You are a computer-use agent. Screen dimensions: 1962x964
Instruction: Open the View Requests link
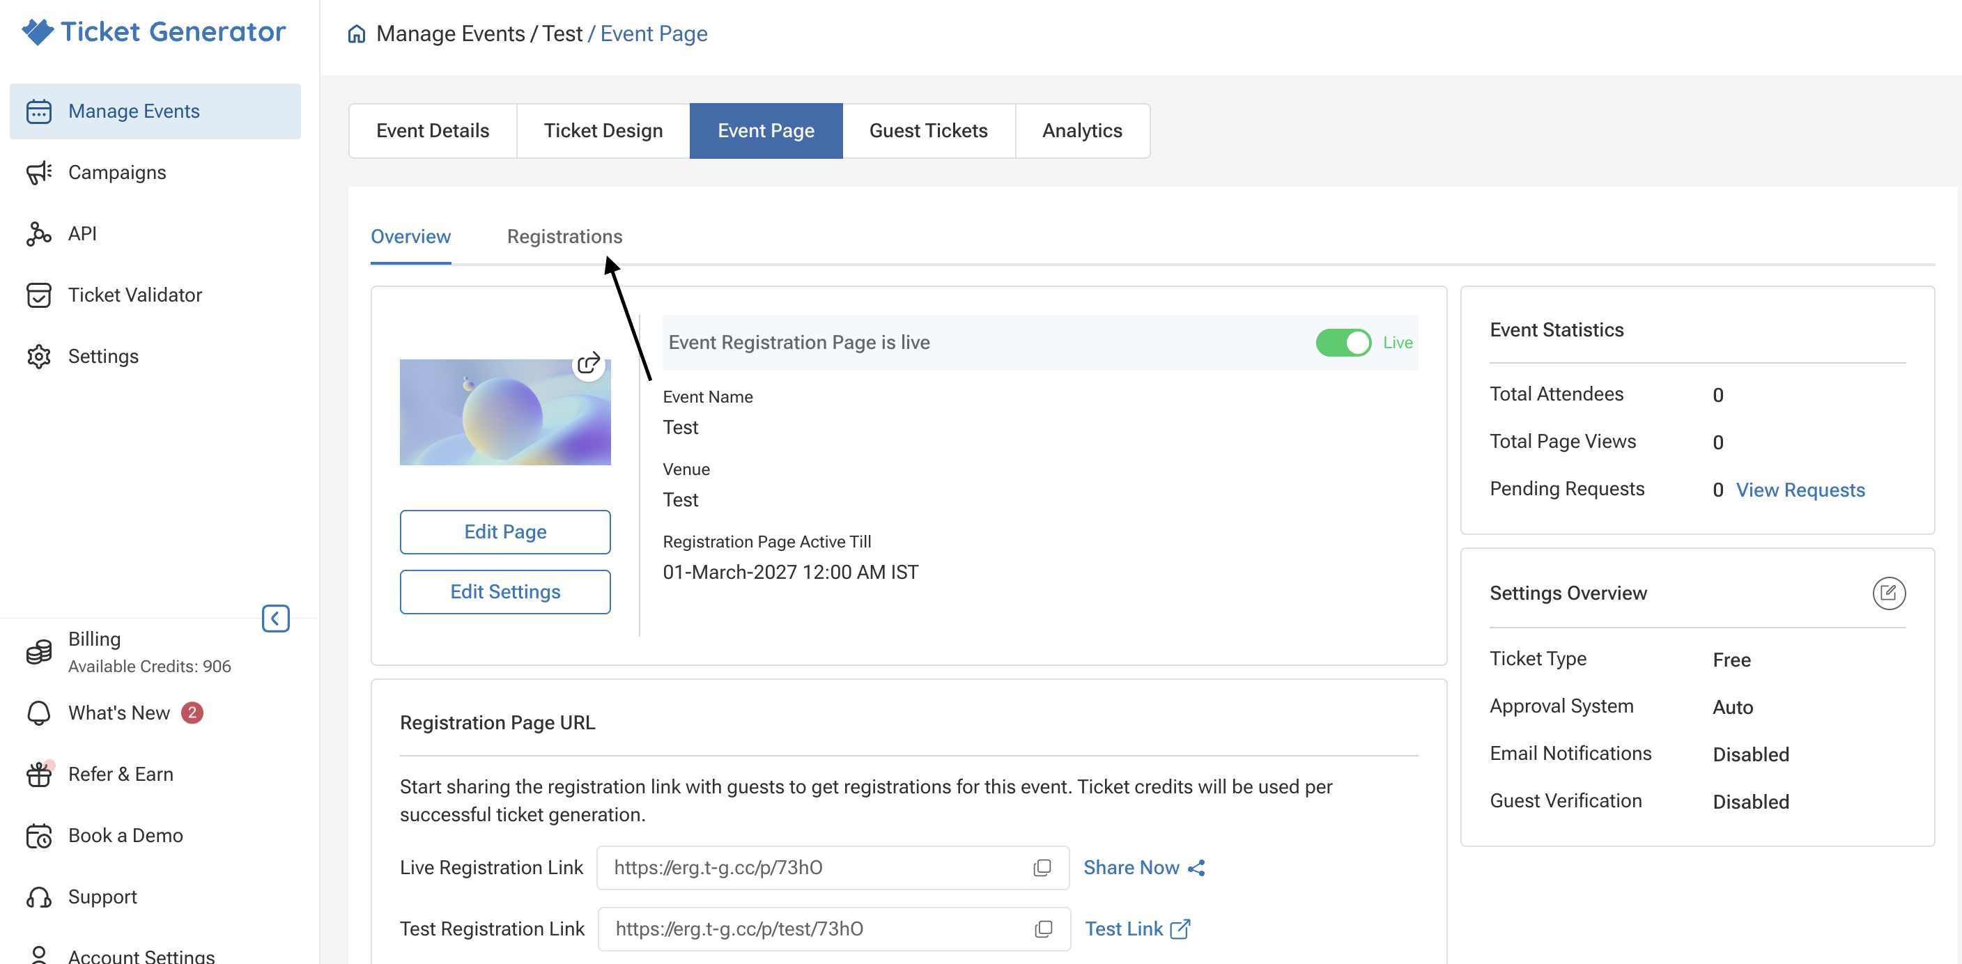1800,490
